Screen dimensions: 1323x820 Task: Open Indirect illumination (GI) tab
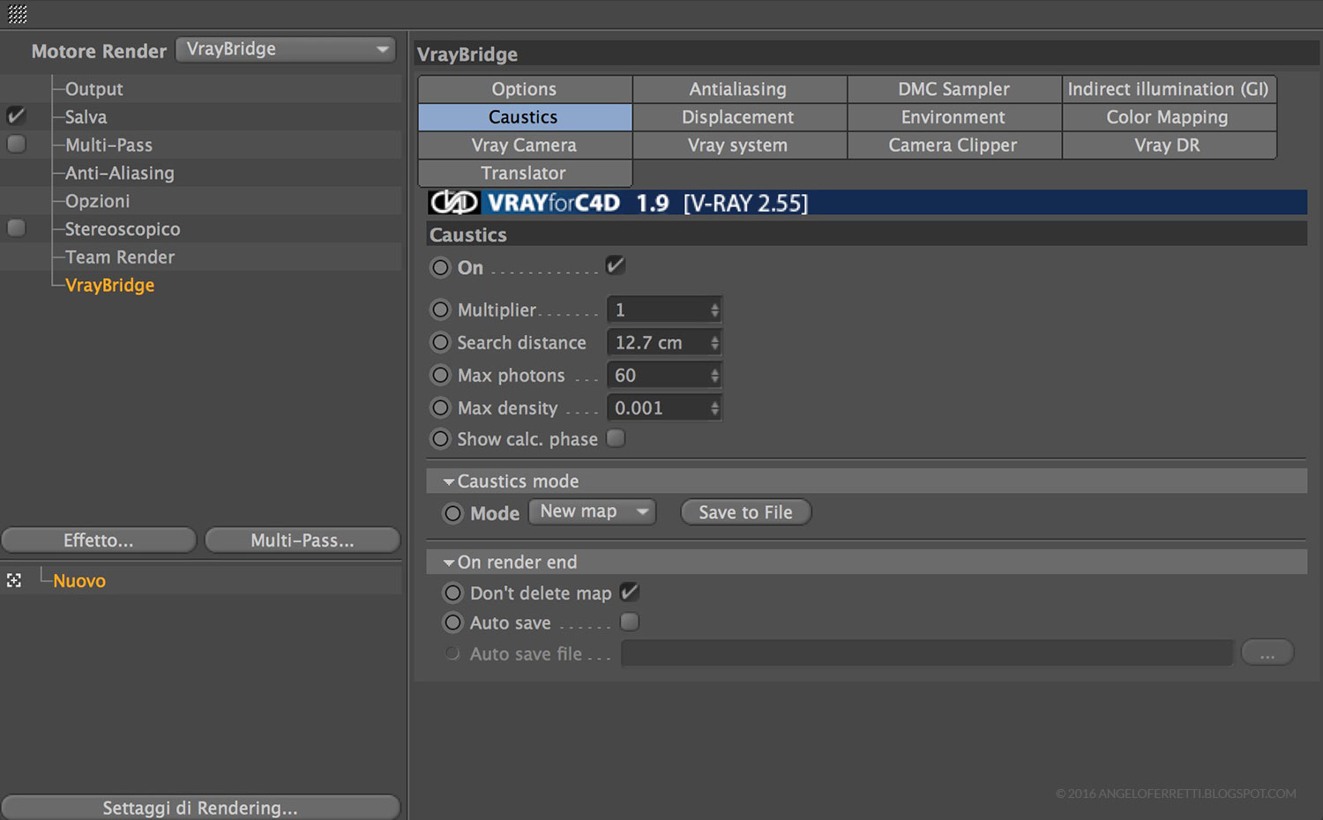click(x=1169, y=89)
